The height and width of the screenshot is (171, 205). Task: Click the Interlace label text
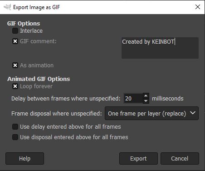click(x=31, y=31)
